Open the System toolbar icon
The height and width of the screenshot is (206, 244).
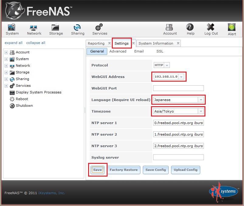[x=12, y=27]
